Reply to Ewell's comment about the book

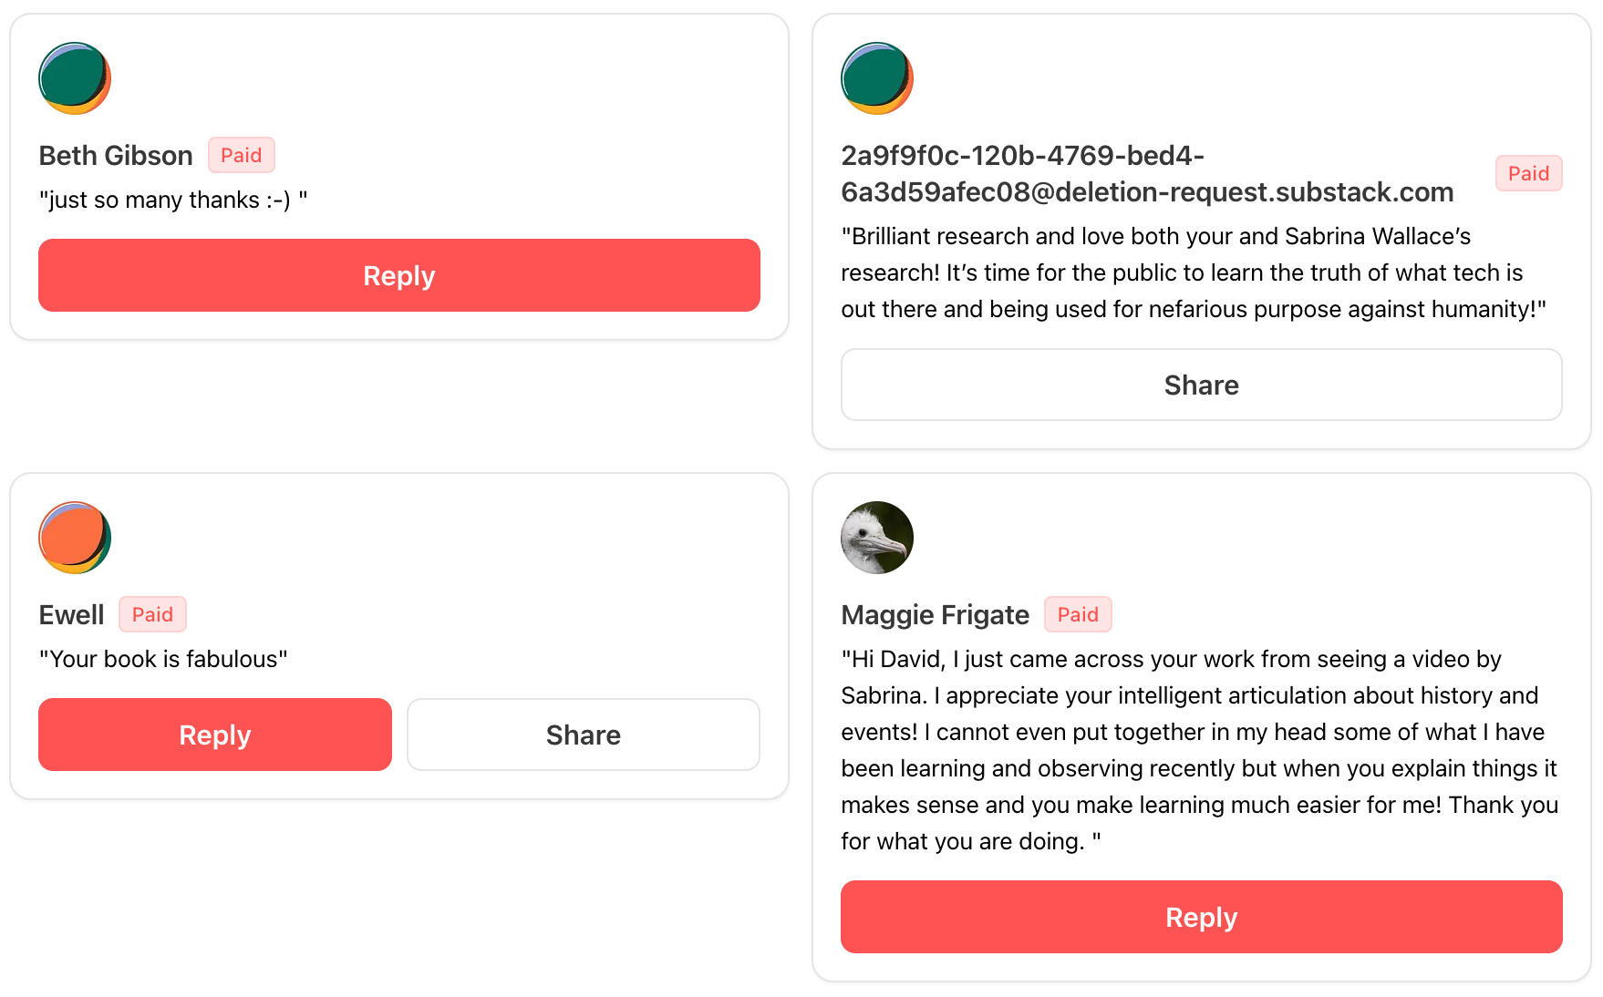pos(214,735)
